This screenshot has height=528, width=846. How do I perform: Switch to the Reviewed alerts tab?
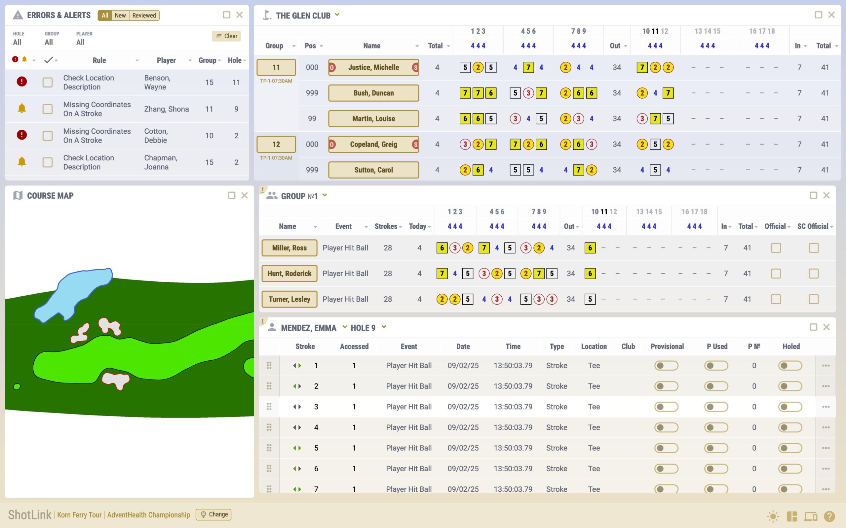[x=144, y=16]
